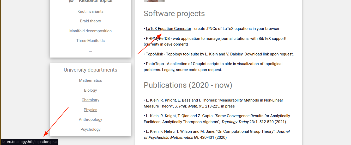Screen dimensions: 351x145
Task: Choose the Manifold decomposition topic
Action: [90, 31]
